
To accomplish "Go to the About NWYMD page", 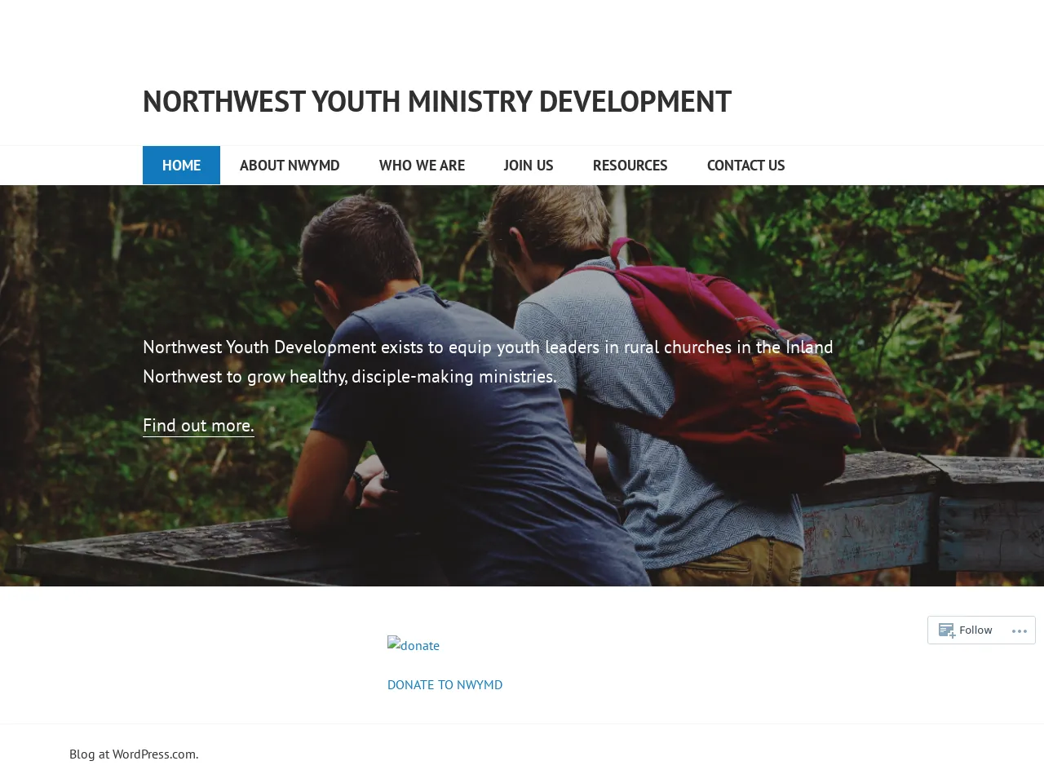I will point(290,165).
